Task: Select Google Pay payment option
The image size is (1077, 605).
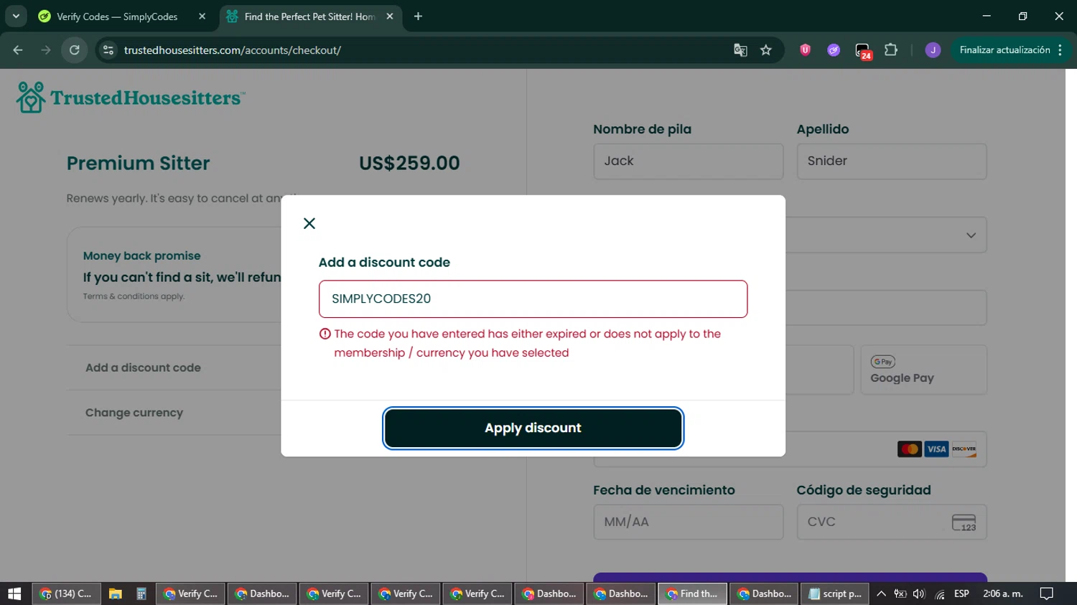Action: (923, 370)
